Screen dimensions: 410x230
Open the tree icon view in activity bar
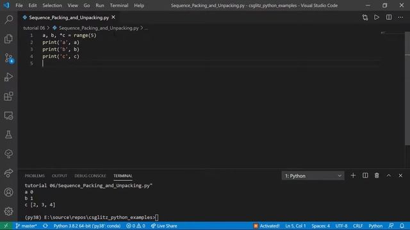[8, 153]
